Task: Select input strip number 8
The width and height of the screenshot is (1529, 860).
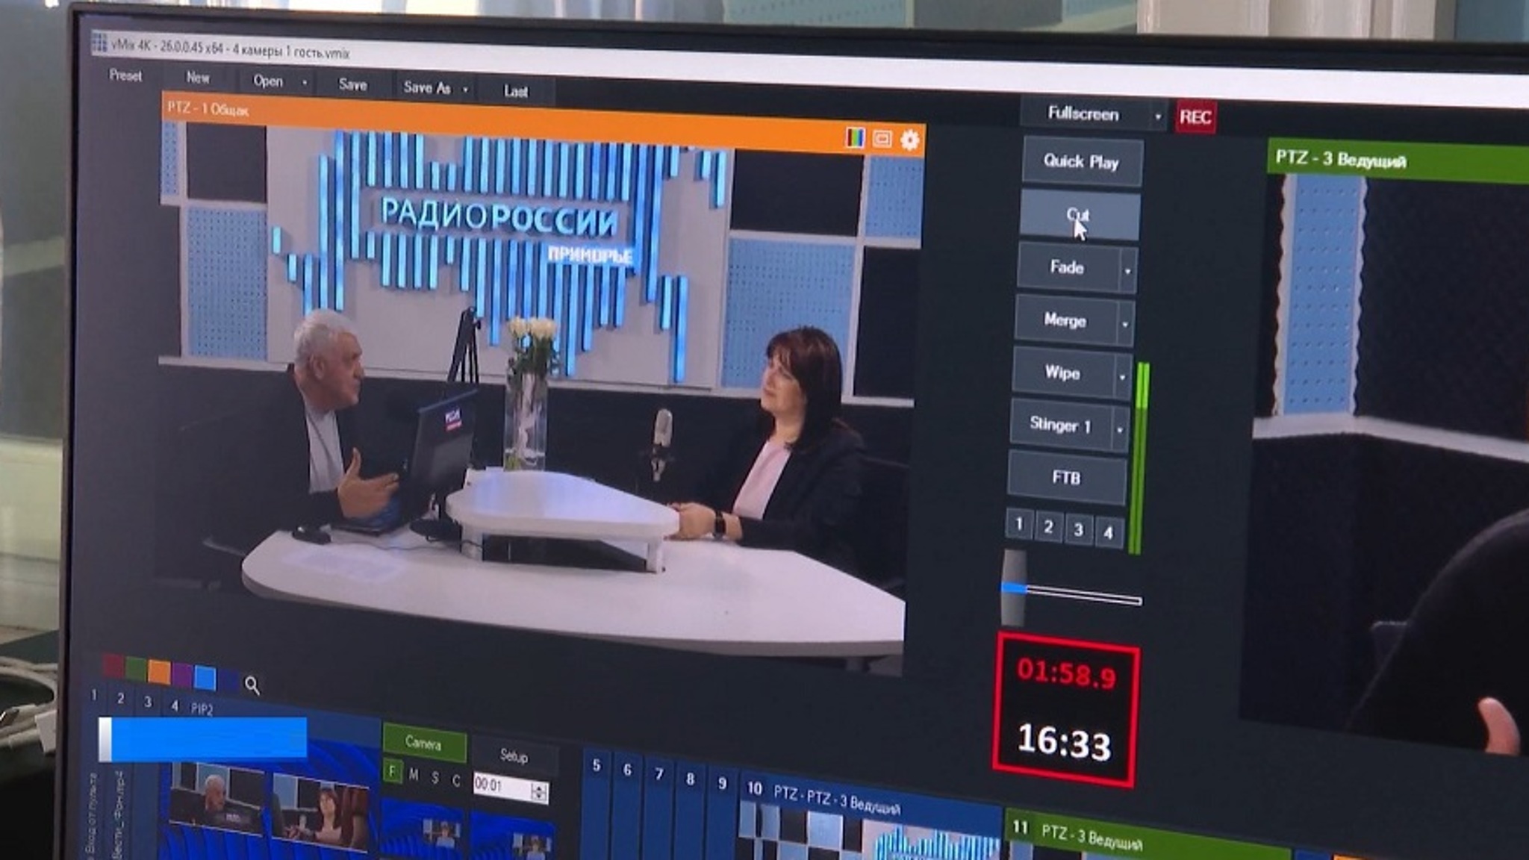Action: (690, 779)
